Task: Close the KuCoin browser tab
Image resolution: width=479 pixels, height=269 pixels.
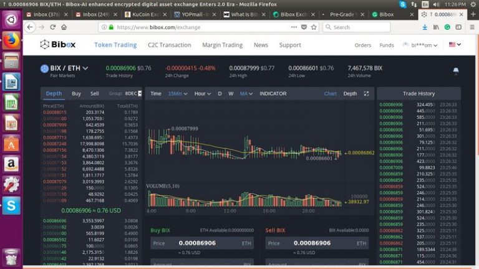Action: 165,14
